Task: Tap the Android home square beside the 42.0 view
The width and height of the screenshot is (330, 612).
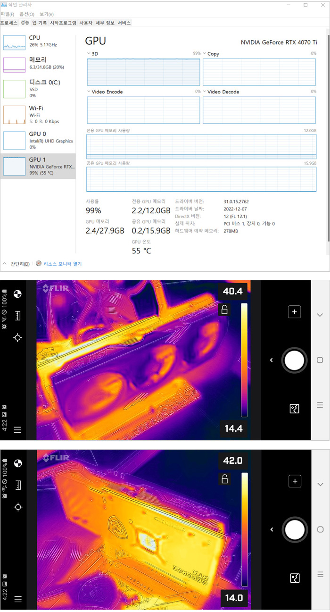Action: 320,529
